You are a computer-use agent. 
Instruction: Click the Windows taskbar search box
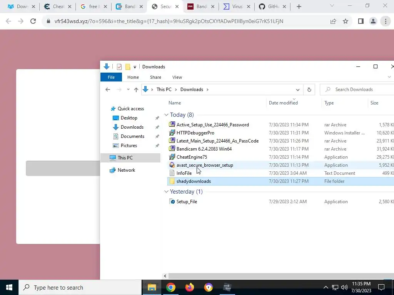80,287
